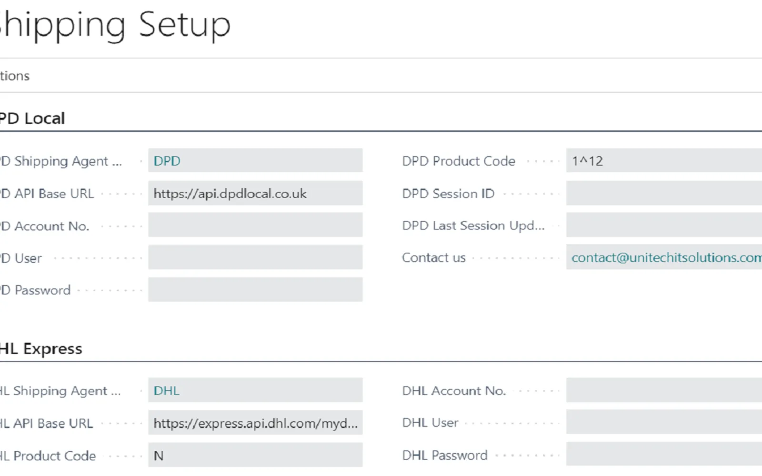Click the DHL Password label
This screenshot has width=762, height=476.
click(445, 455)
